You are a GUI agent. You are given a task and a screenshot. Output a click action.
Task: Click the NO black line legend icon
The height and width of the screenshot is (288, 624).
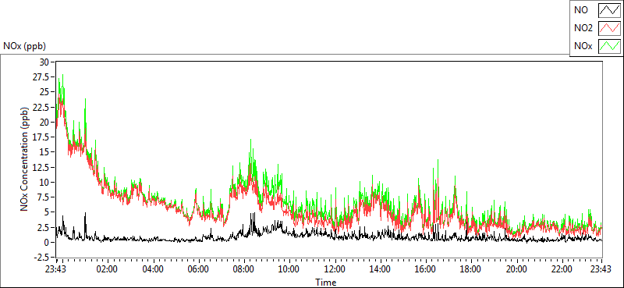(x=609, y=10)
